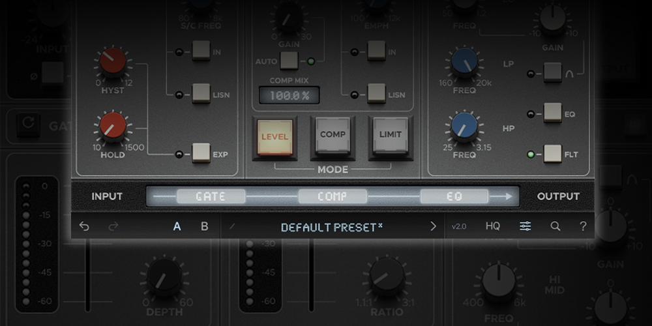Toggle HQ high-quality mode

tap(493, 226)
